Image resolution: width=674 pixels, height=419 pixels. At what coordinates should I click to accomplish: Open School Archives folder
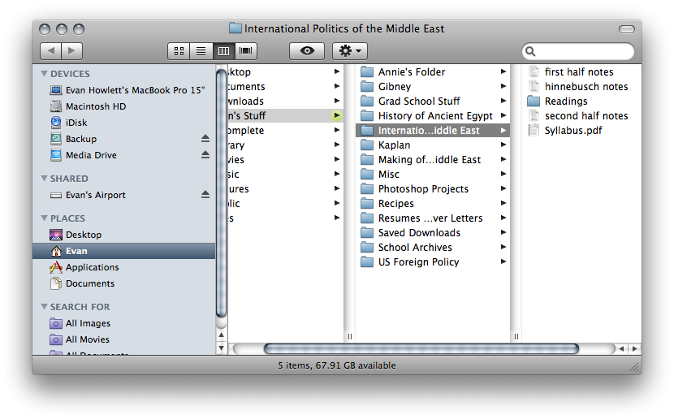click(x=433, y=247)
